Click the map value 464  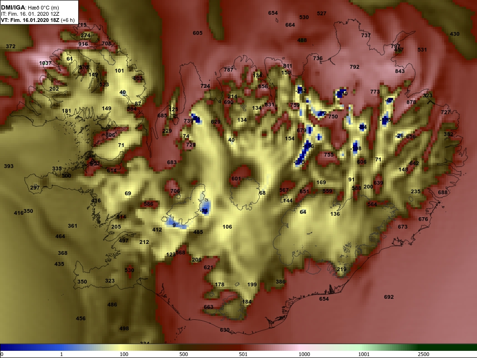click(x=60, y=236)
